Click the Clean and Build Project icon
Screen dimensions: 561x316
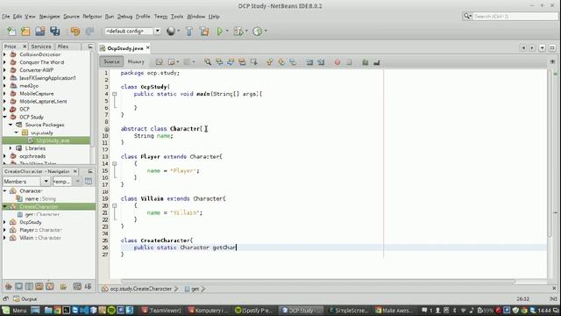pyautogui.click(x=204, y=32)
